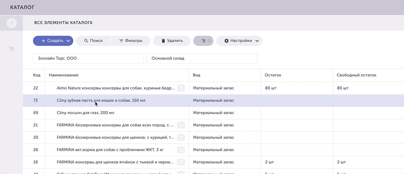The image size is (404, 174).
Task: Click the magnifier icon in Поиск
Action: [x=86, y=41]
